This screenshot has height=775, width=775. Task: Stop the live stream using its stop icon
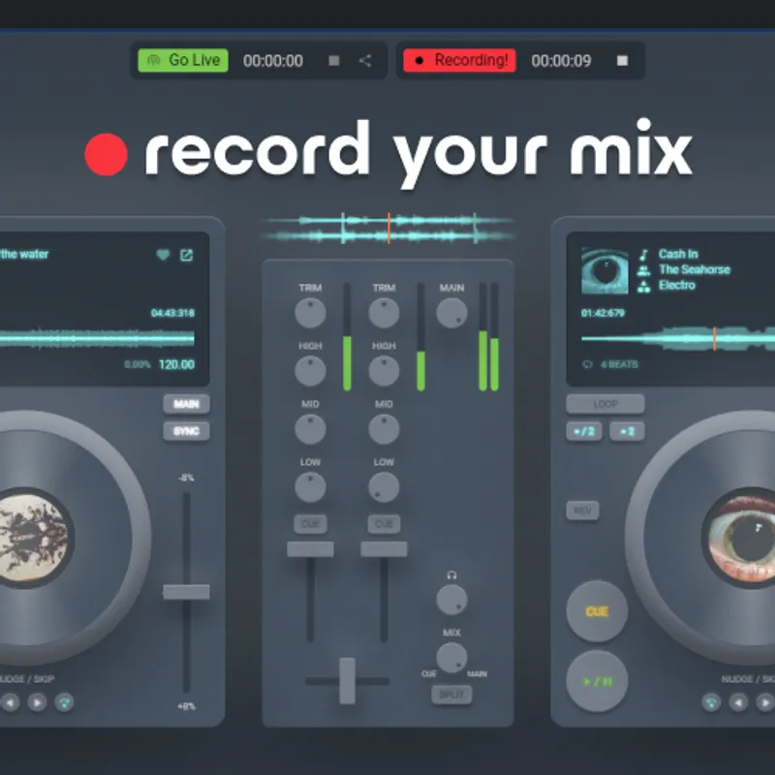tap(334, 61)
